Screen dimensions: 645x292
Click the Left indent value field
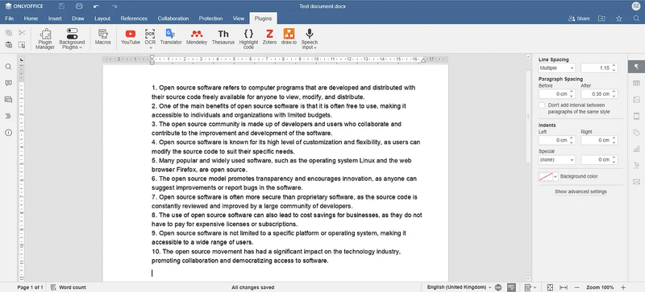[x=553, y=141]
